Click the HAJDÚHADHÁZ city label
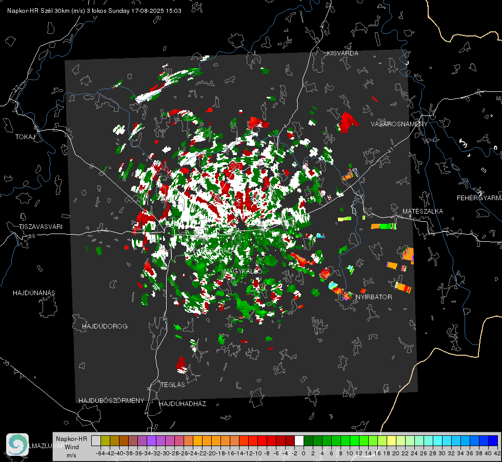 point(183,403)
